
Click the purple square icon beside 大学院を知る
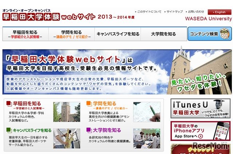pyautogui.click(x=89, y=130)
